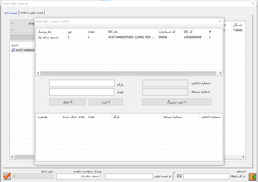The width and height of the screenshot is (258, 182).
Task: Click the بارکد input field
Action: pyautogui.click(x=82, y=83)
